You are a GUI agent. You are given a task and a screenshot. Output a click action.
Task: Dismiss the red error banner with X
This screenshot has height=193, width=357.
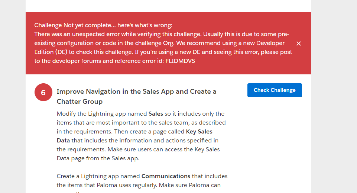[299, 44]
